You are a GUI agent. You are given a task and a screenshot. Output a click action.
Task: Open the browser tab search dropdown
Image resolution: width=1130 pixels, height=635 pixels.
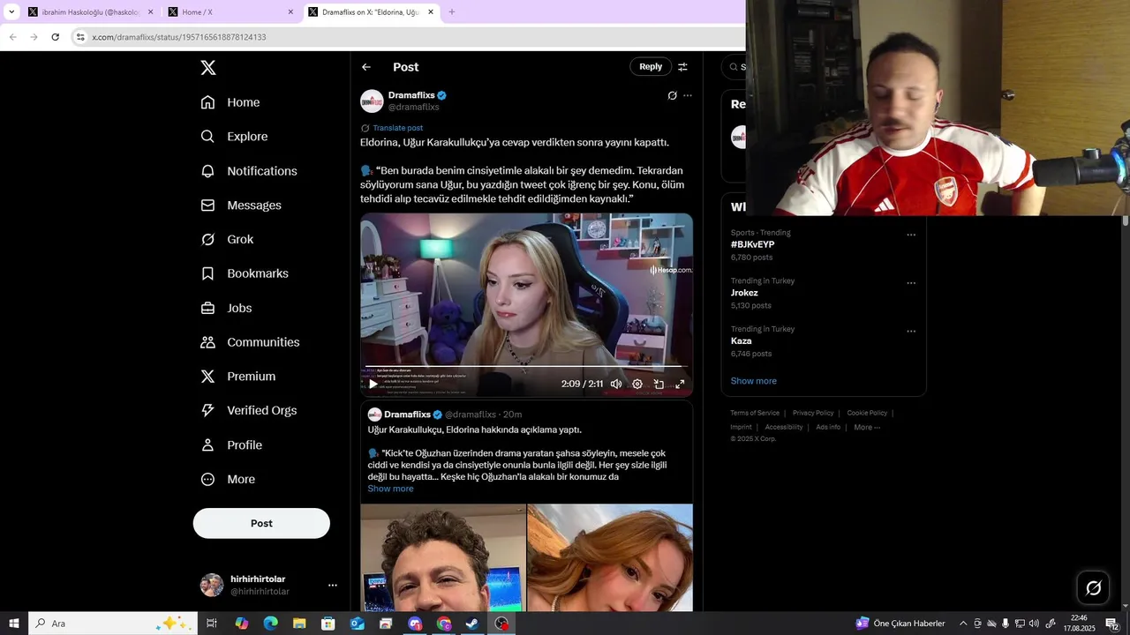tap(11, 12)
